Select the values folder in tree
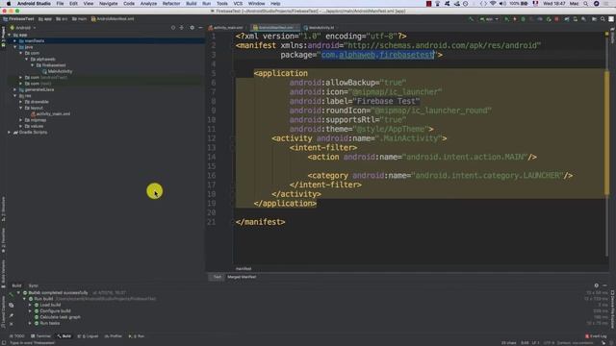Screen dimensions: 616x346 click(34, 126)
